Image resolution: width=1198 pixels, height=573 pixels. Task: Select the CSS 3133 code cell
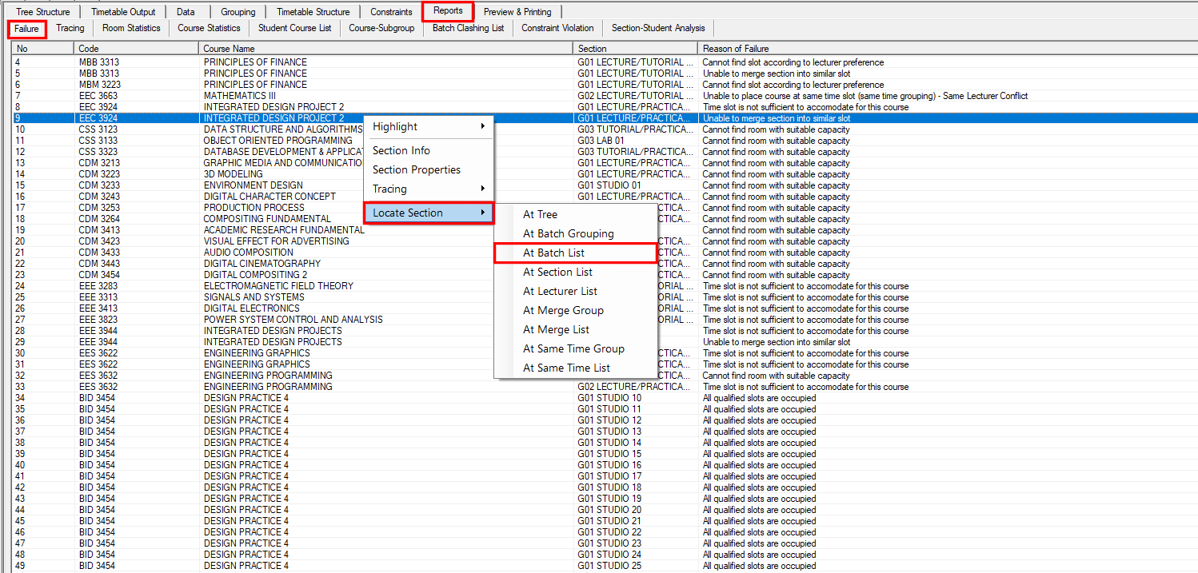98,141
